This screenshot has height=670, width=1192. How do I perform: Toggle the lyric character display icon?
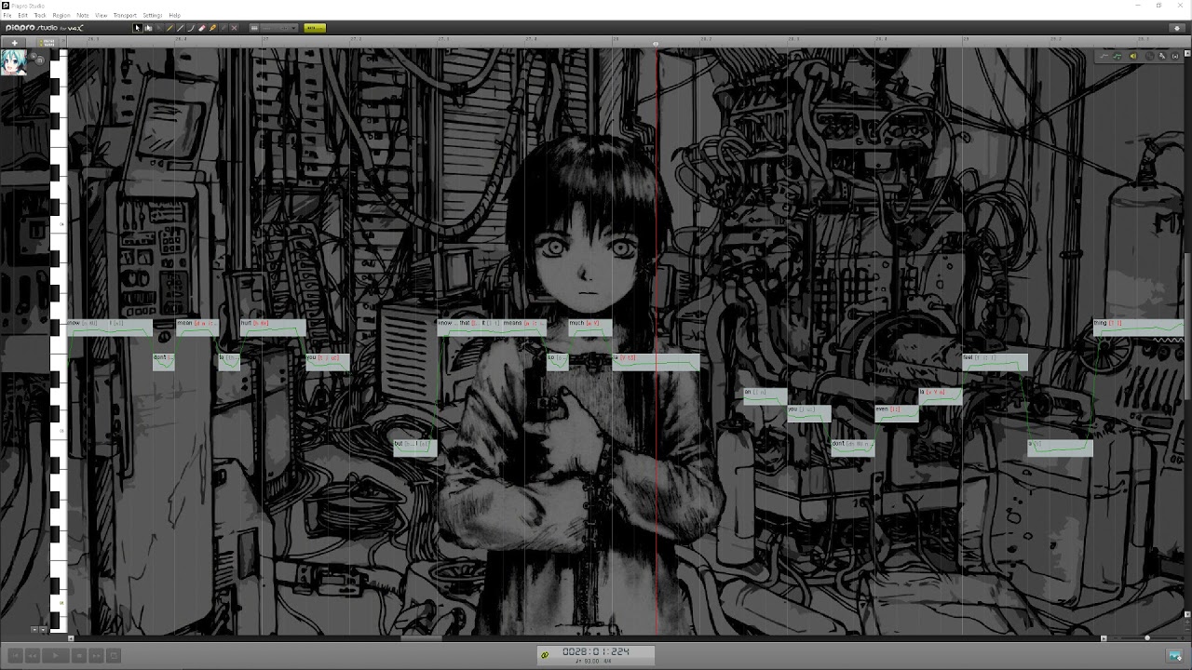(1161, 56)
